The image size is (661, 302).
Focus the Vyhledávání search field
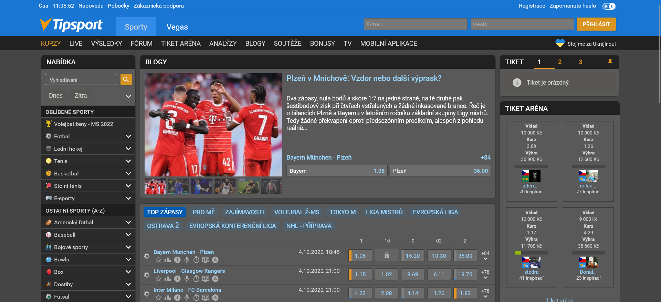(x=81, y=79)
